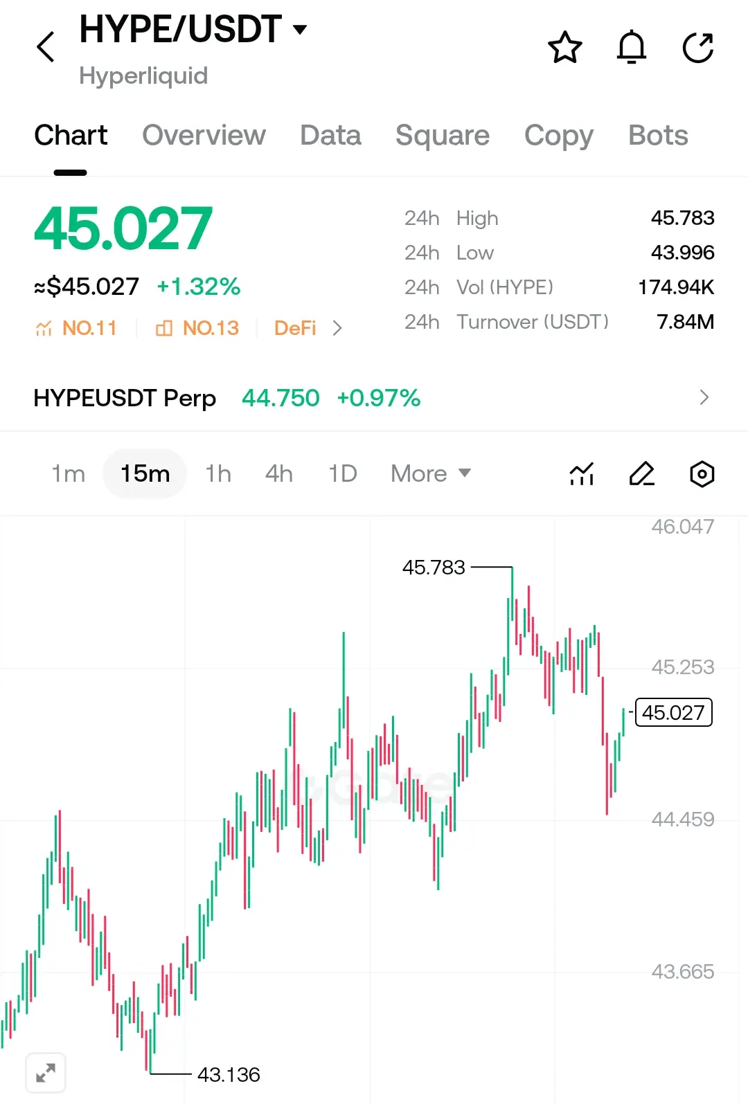Open HYPEUSDT Perp row chevron

pos(704,397)
